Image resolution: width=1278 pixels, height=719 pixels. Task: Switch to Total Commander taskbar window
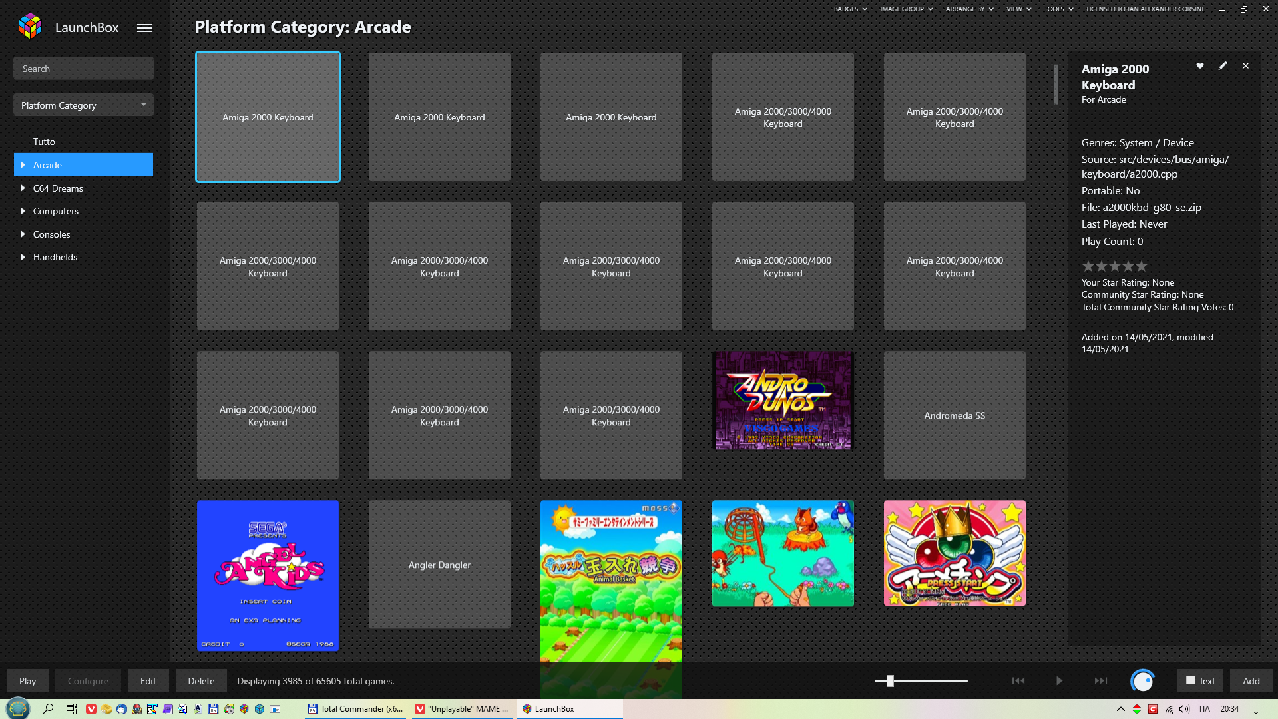point(355,709)
